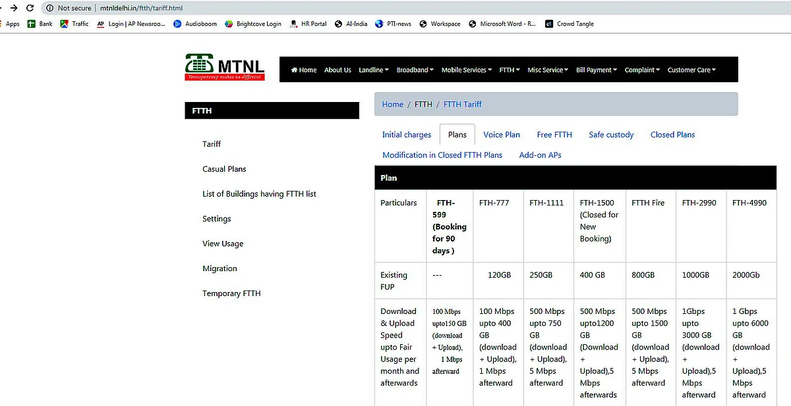Image resolution: width=791 pixels, height=406 pixels.
Task: Open View Usage sidebar link
Action: pos(223,243)
